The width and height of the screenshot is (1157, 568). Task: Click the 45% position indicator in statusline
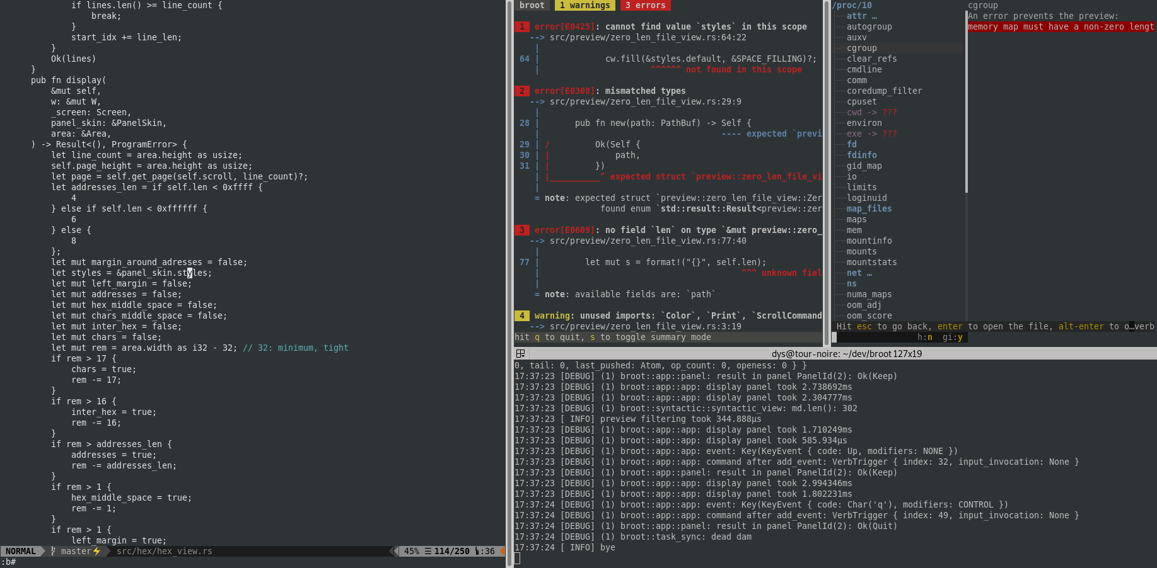(412, 551)
